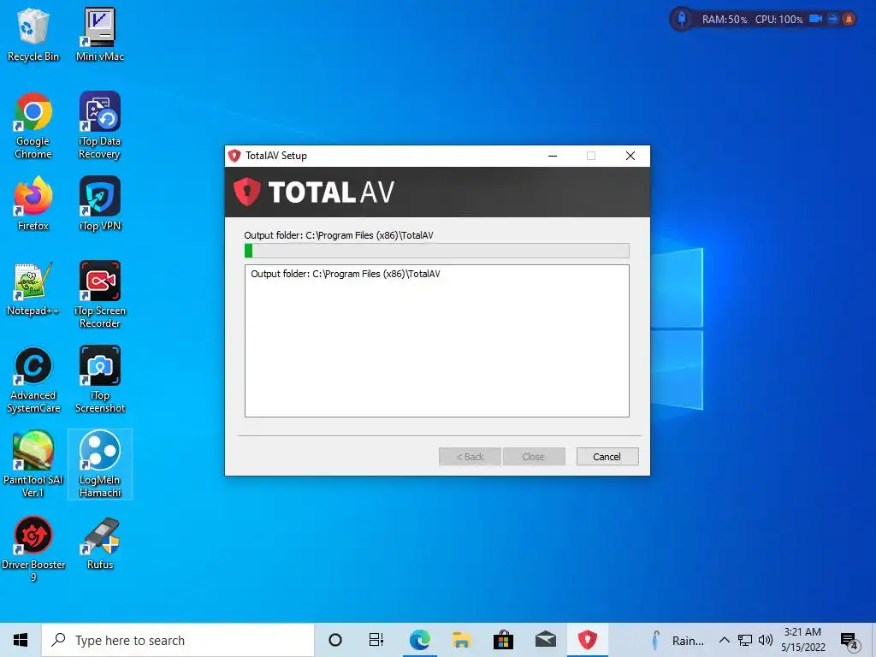Open Microsoft Store from taskbar
Image resolution: width=876 pixels, height=657 pixels.
pyautogui.click(x=503, y=640)
